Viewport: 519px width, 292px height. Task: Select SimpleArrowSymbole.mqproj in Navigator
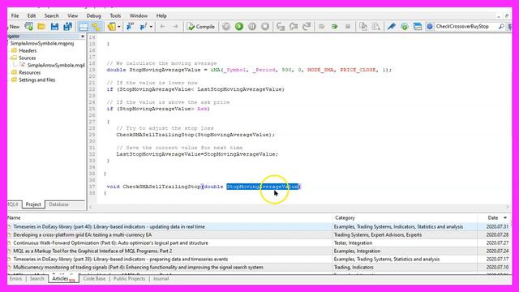[42, 43]
